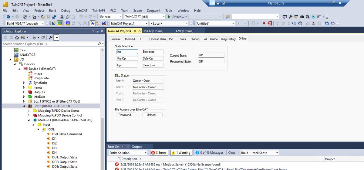Click the Download... file access button
The image size is (364, 170).
(x=126, y=115)
